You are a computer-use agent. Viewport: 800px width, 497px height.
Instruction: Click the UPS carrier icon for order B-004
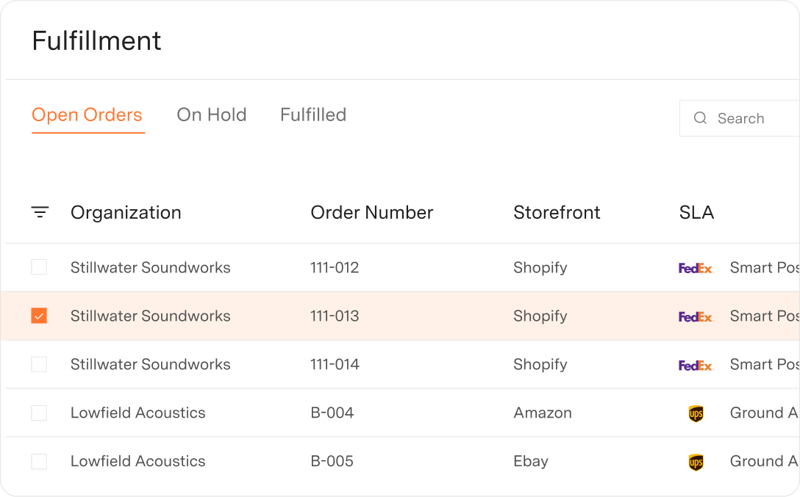tap(696, 413)
